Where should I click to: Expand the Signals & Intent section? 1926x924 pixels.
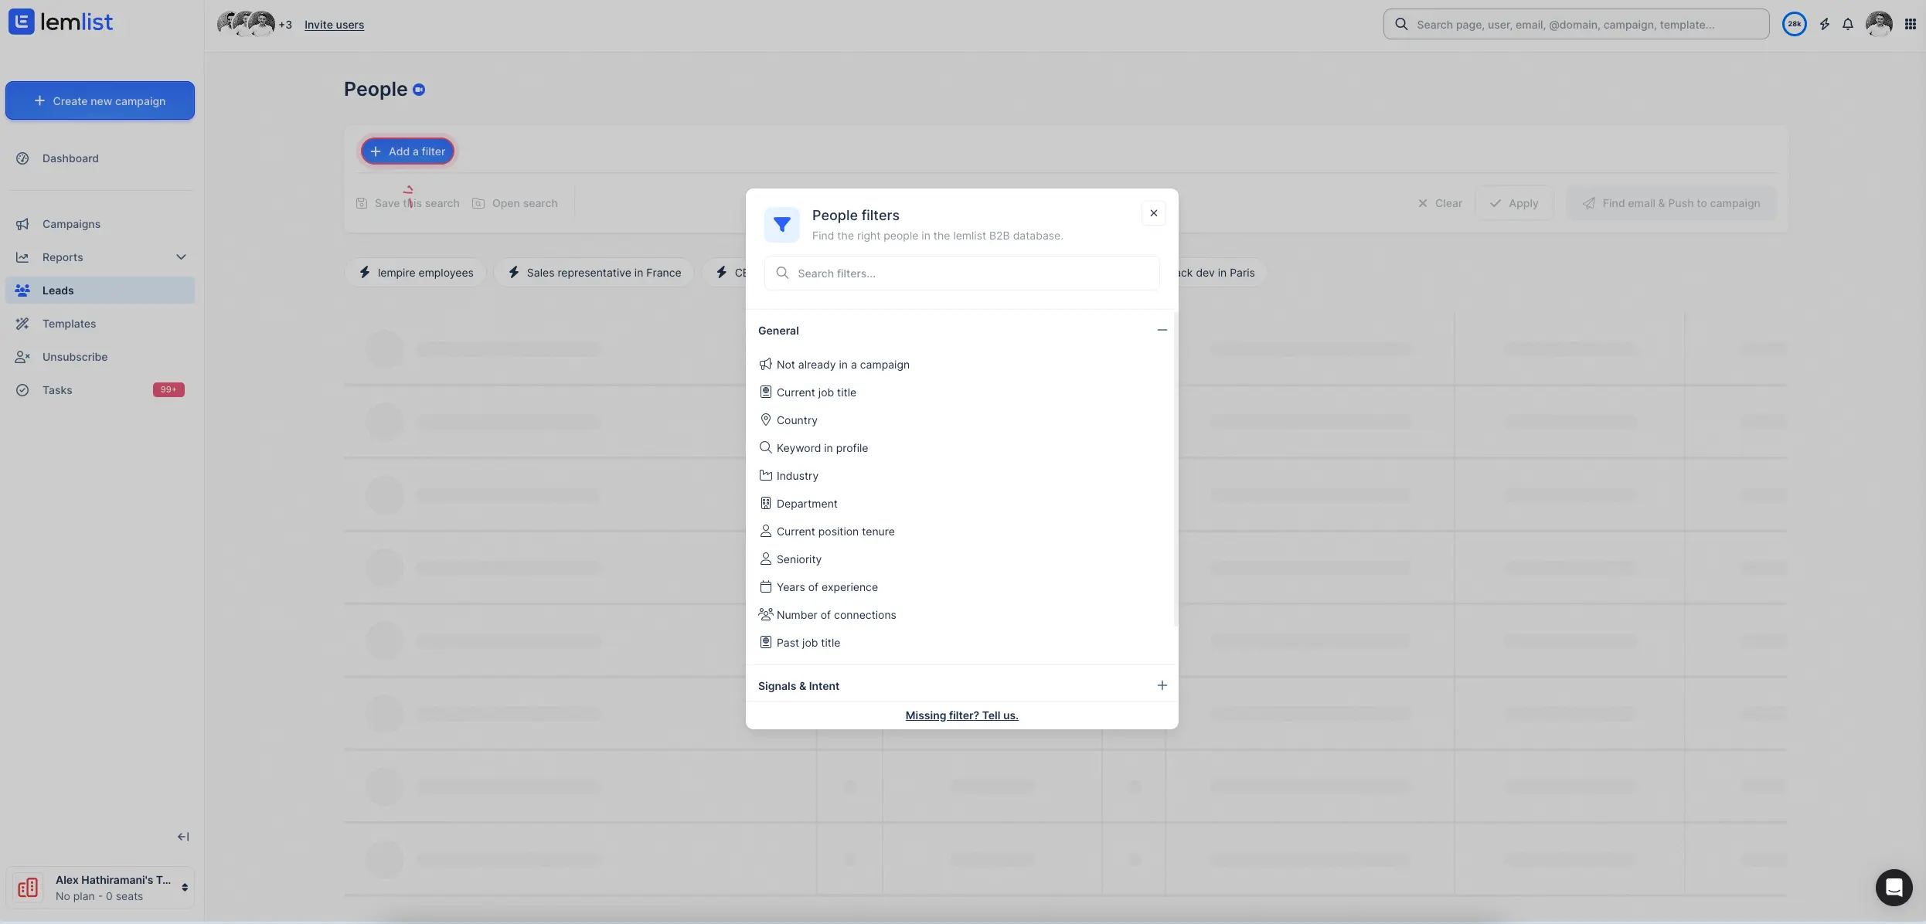click(1162, 685)
